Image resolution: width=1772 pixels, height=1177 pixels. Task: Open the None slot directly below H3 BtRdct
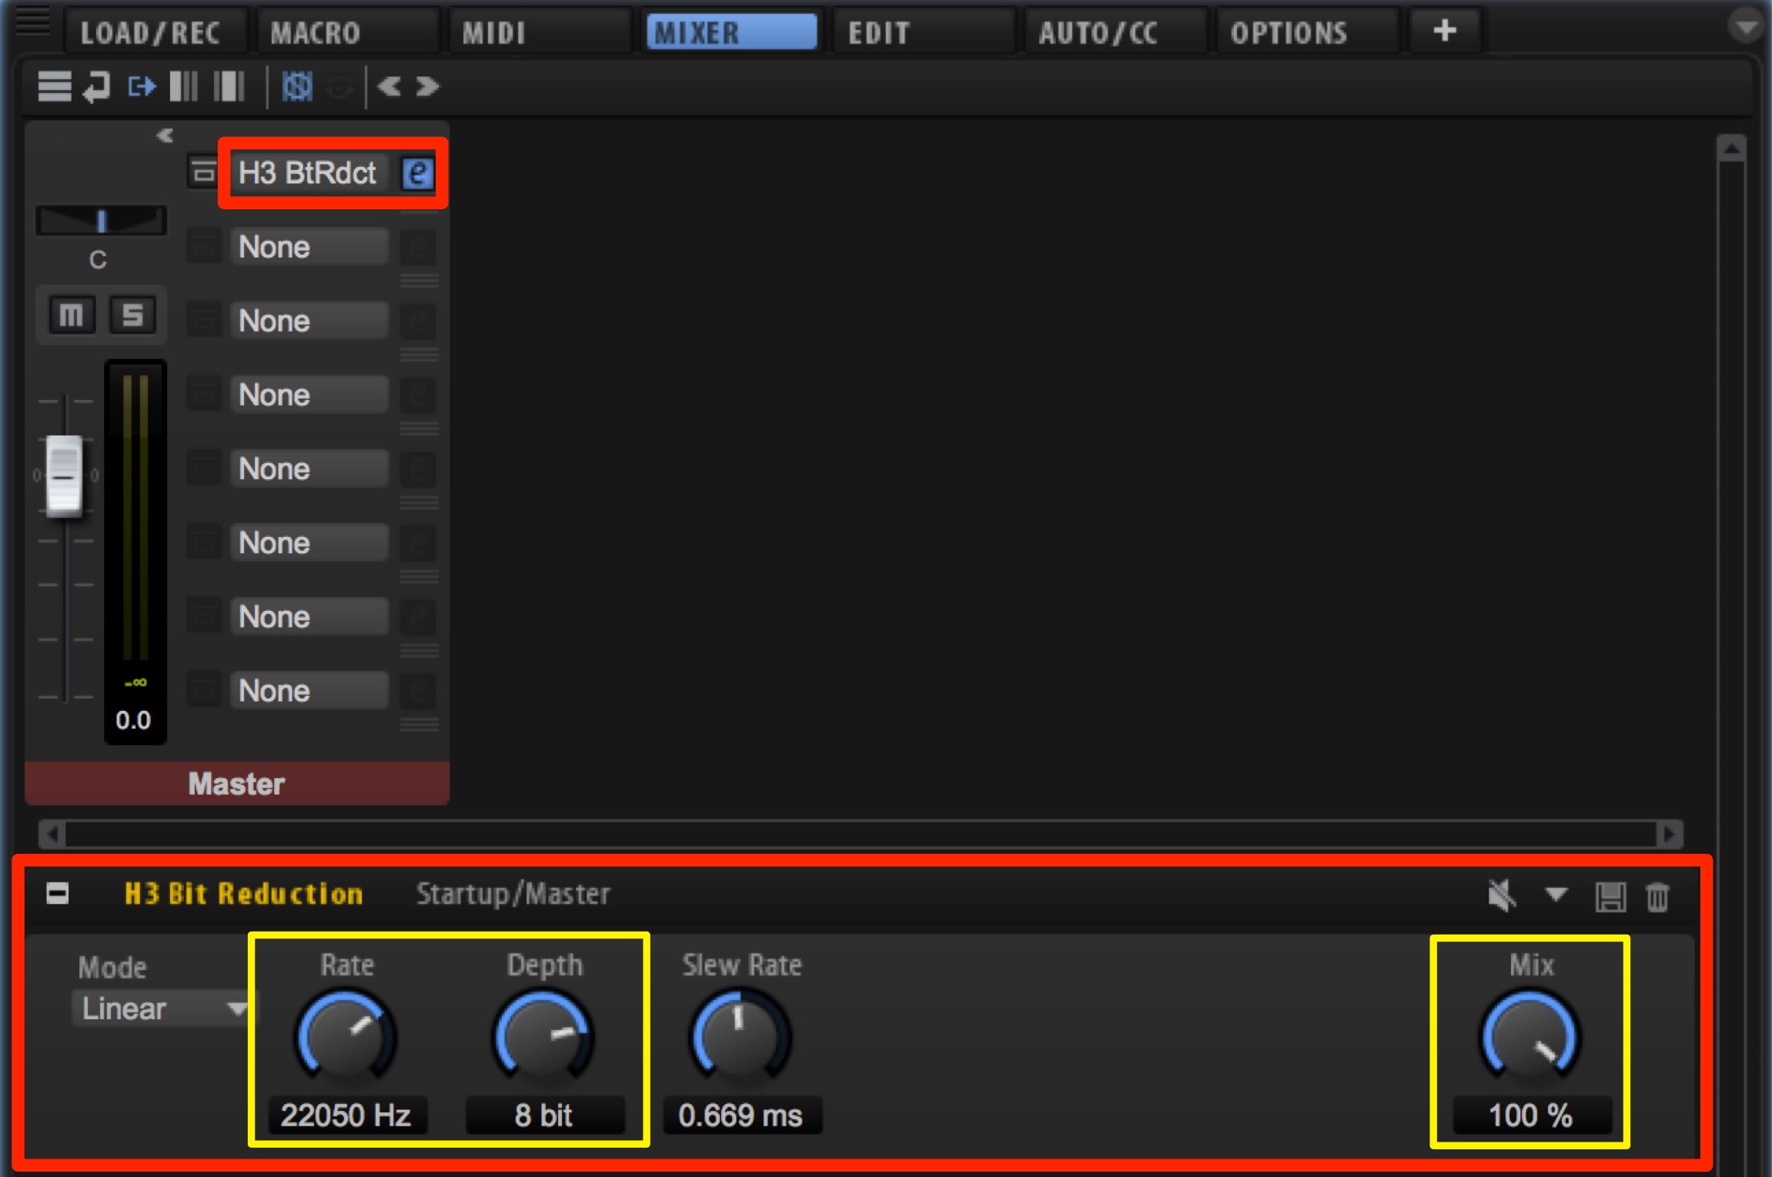[x=310, y=247]
